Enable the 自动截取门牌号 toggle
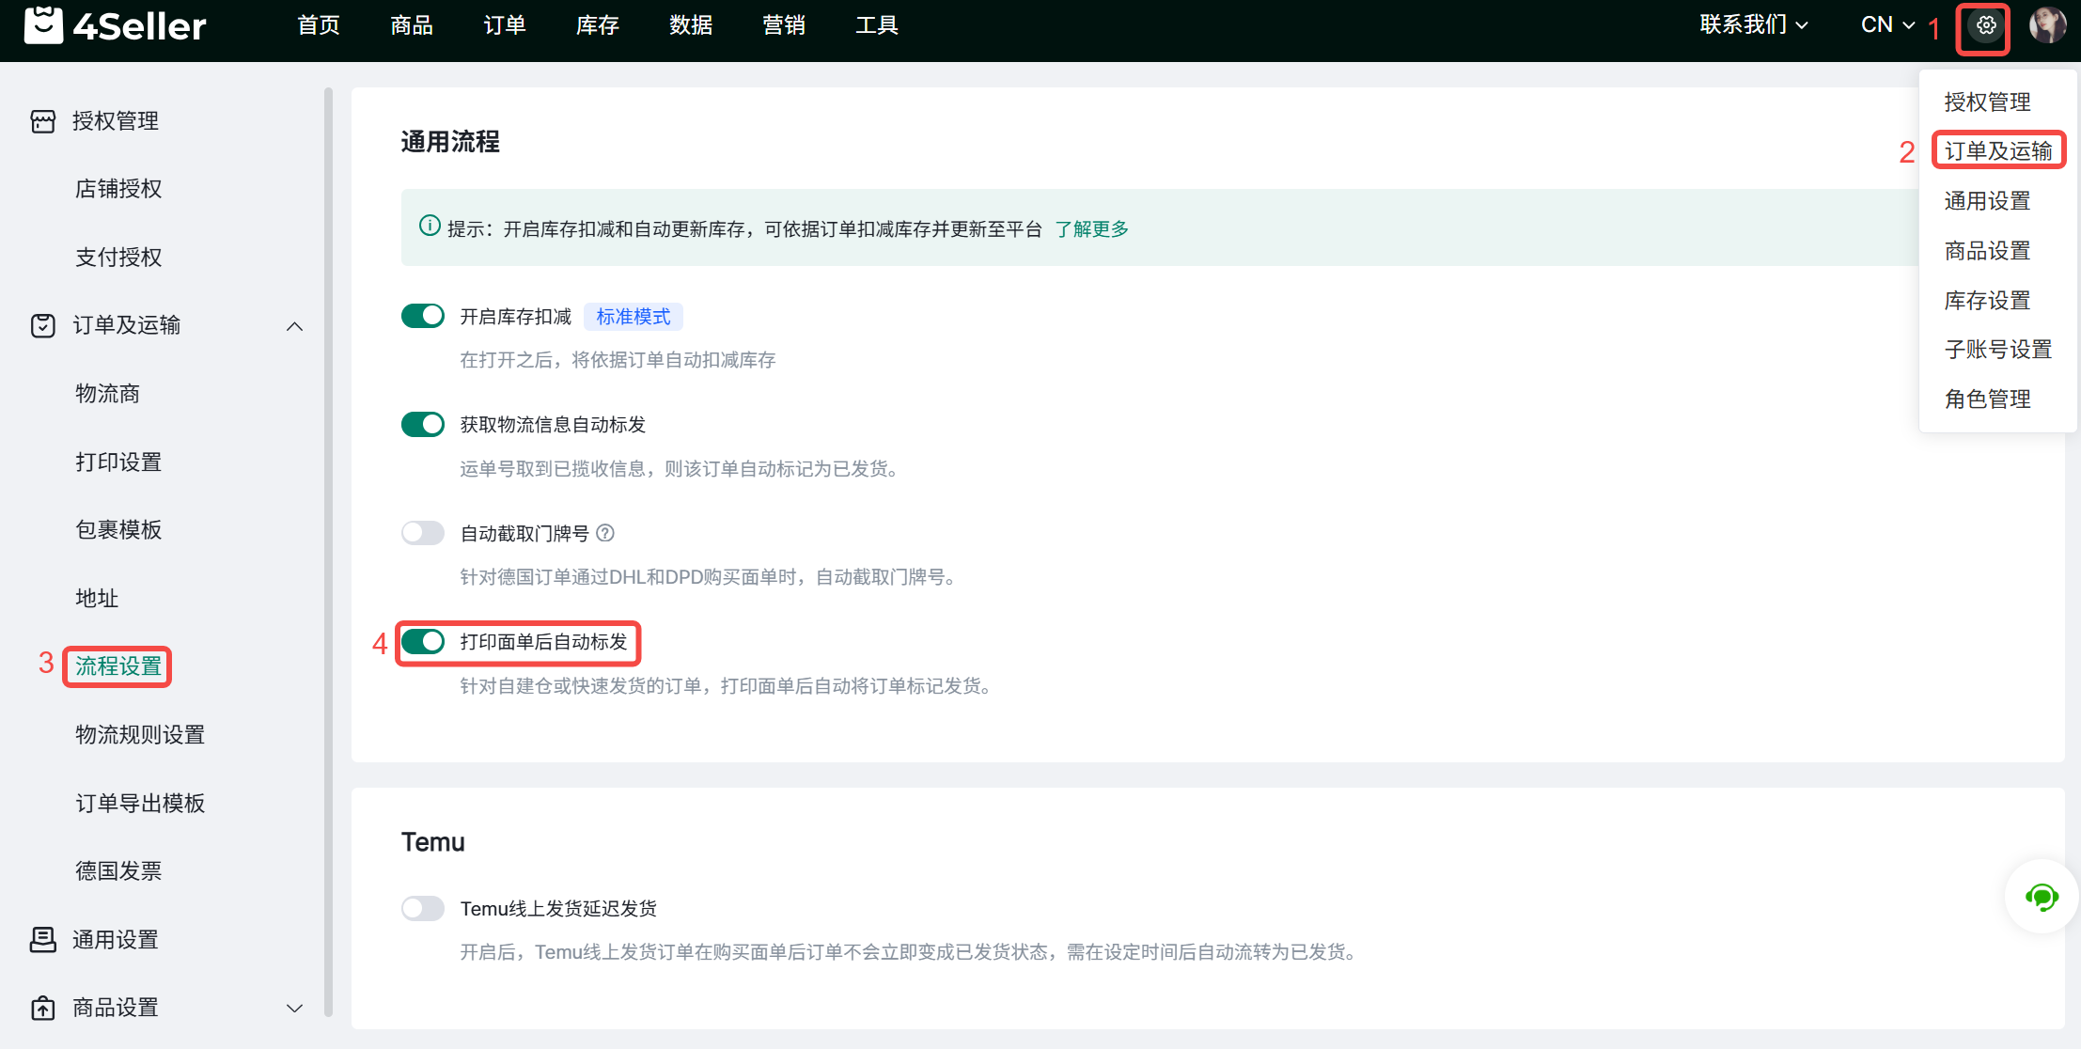 [423, 533]
